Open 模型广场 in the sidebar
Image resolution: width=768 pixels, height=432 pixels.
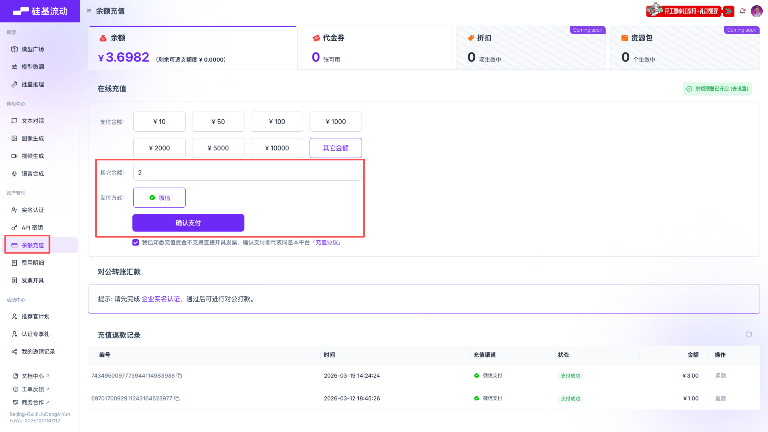33,49
